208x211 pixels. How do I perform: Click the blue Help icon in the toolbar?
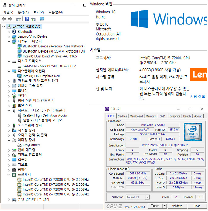(27, 19)
